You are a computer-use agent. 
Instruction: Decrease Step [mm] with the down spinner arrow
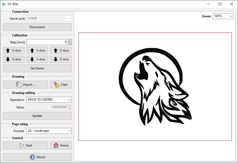tap(69, 44)
